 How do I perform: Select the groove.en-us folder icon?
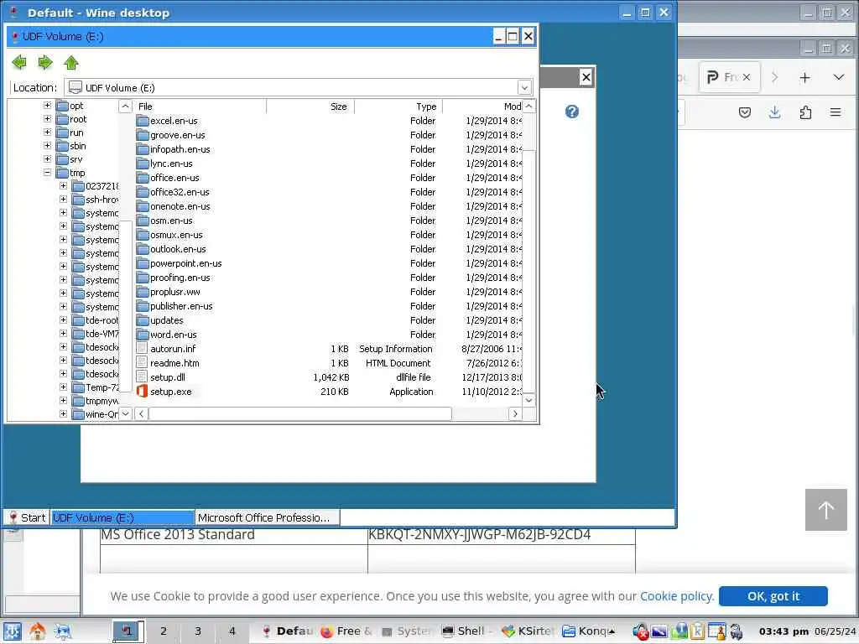[x=143, y=135]
